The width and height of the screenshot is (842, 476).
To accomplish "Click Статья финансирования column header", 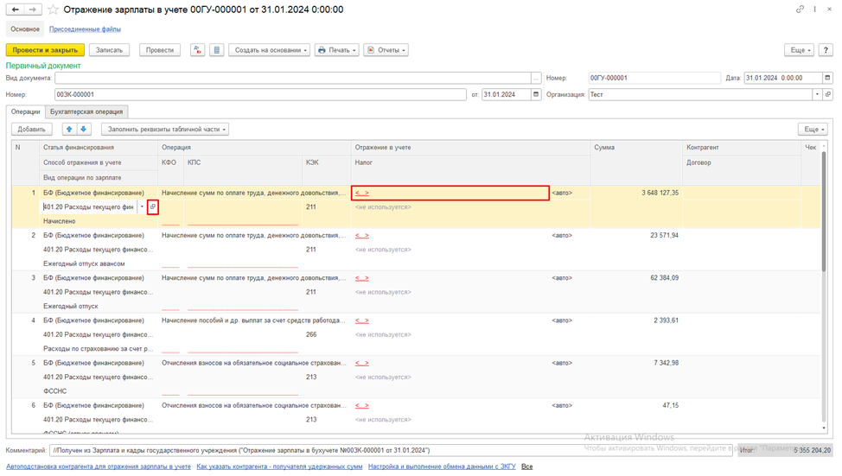I will (x=99, y=147).
